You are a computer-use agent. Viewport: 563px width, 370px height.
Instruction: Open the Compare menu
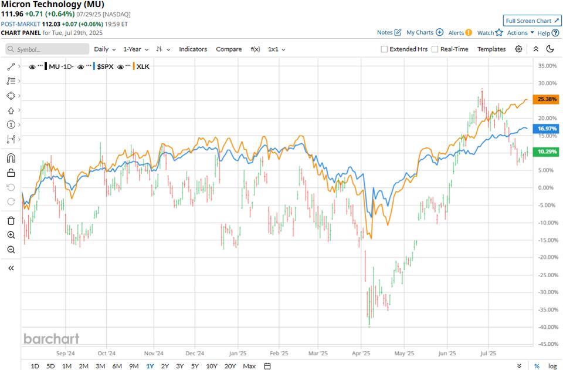229,49
